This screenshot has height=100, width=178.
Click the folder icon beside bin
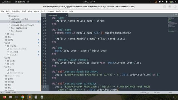point(6,37)
